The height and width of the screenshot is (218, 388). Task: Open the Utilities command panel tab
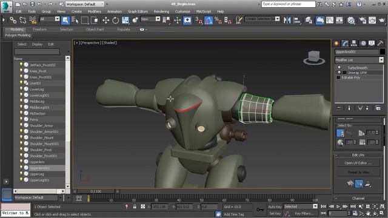[x=380, y=44]
